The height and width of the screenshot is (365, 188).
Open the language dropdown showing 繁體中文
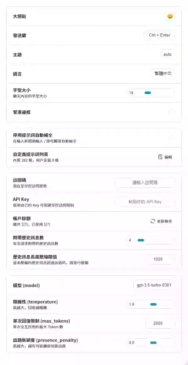click(163, 74)
